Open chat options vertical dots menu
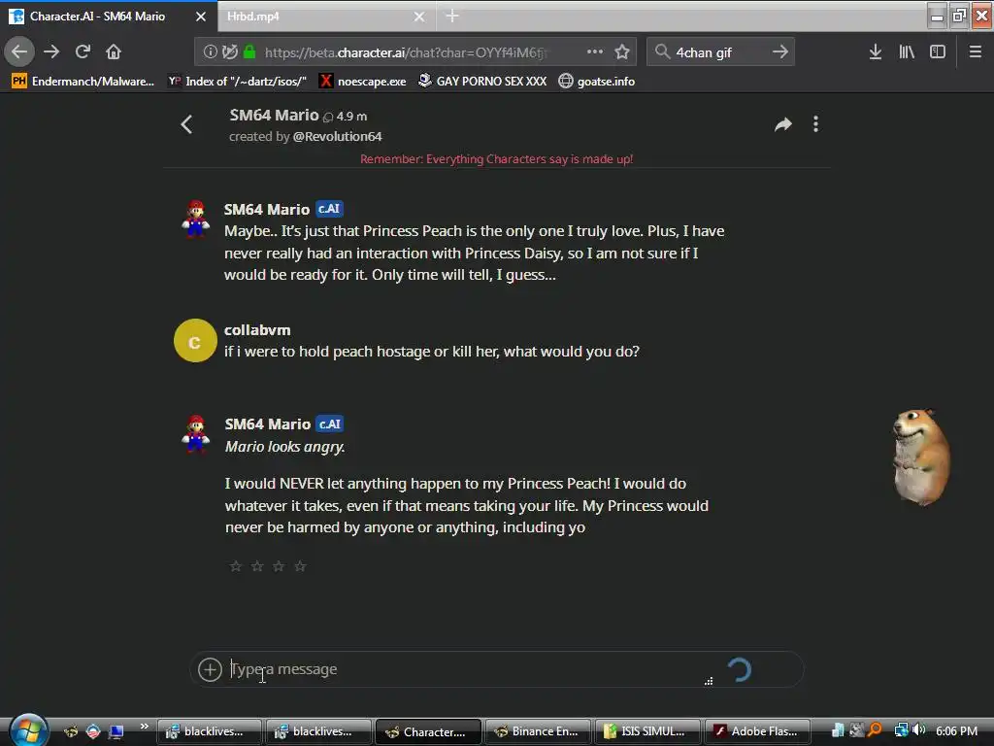Screen dimensions: 994x746 [x=815, y=124]
